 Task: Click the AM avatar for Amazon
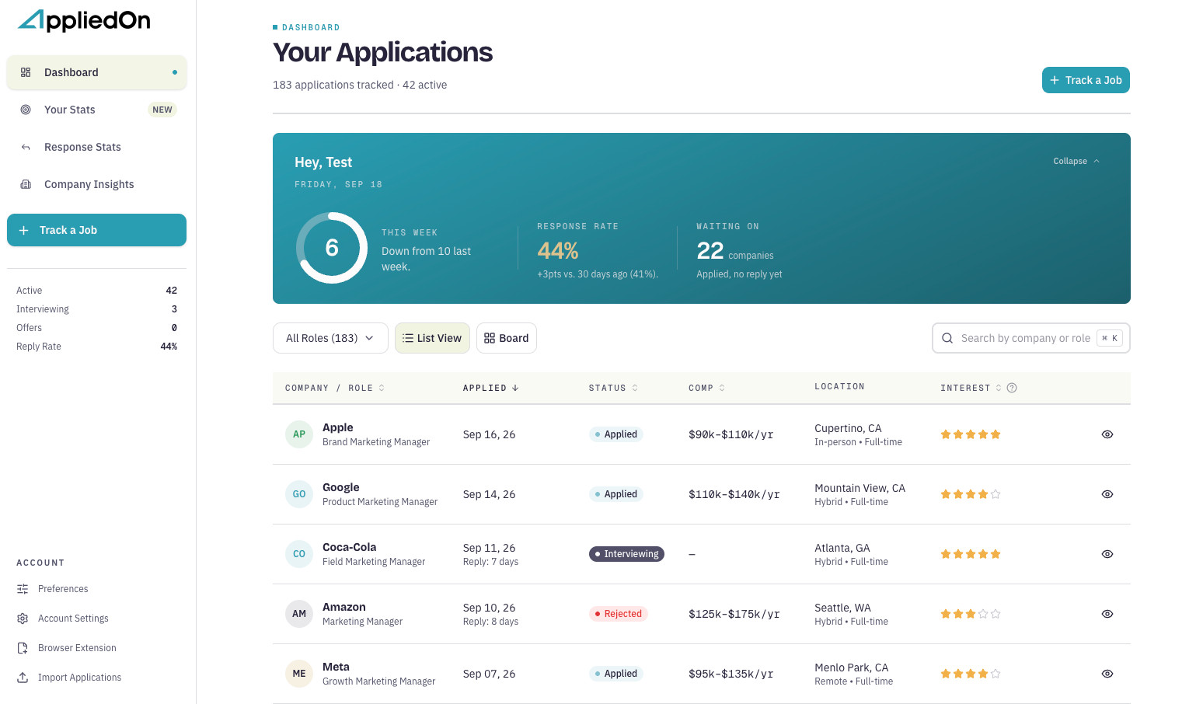tap(299, 614)
